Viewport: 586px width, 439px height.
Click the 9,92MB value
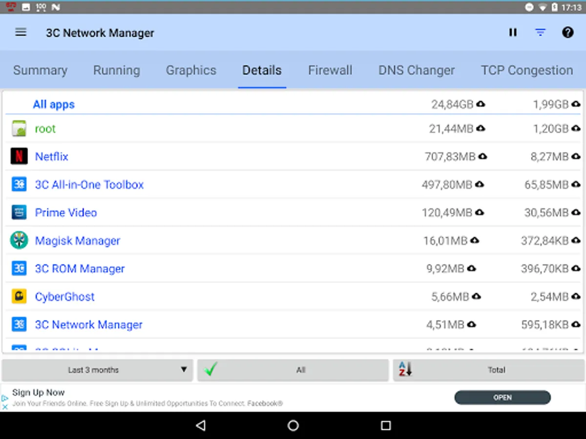445,269
